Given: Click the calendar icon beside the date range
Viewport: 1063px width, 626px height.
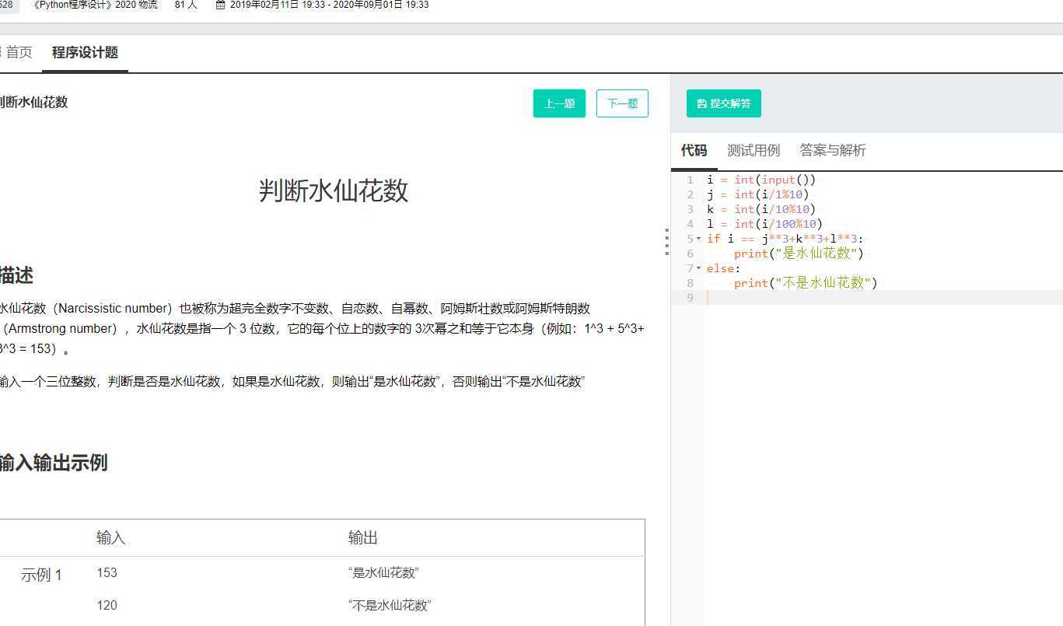Looking at the screenshot, I should coord(220,5).
